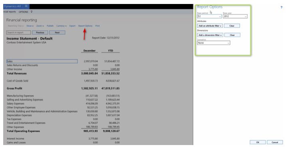
Task: Click the Total Revenues row label
Action: pos(17,73)
